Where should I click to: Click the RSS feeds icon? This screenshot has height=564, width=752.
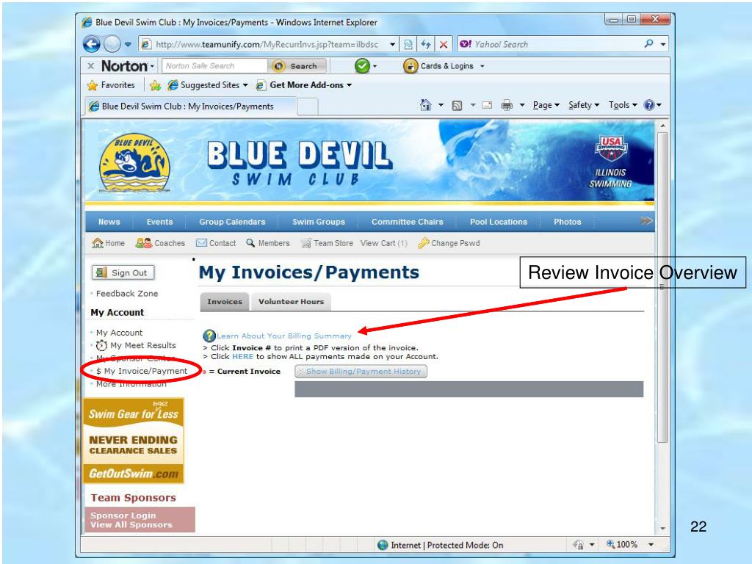457,105
